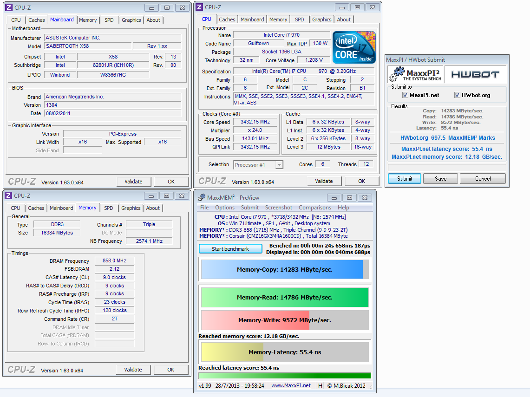530x397 pixels.
Task: Open the Comparisons menu in MaxxMEM
Action: click(x=315, y=208)
